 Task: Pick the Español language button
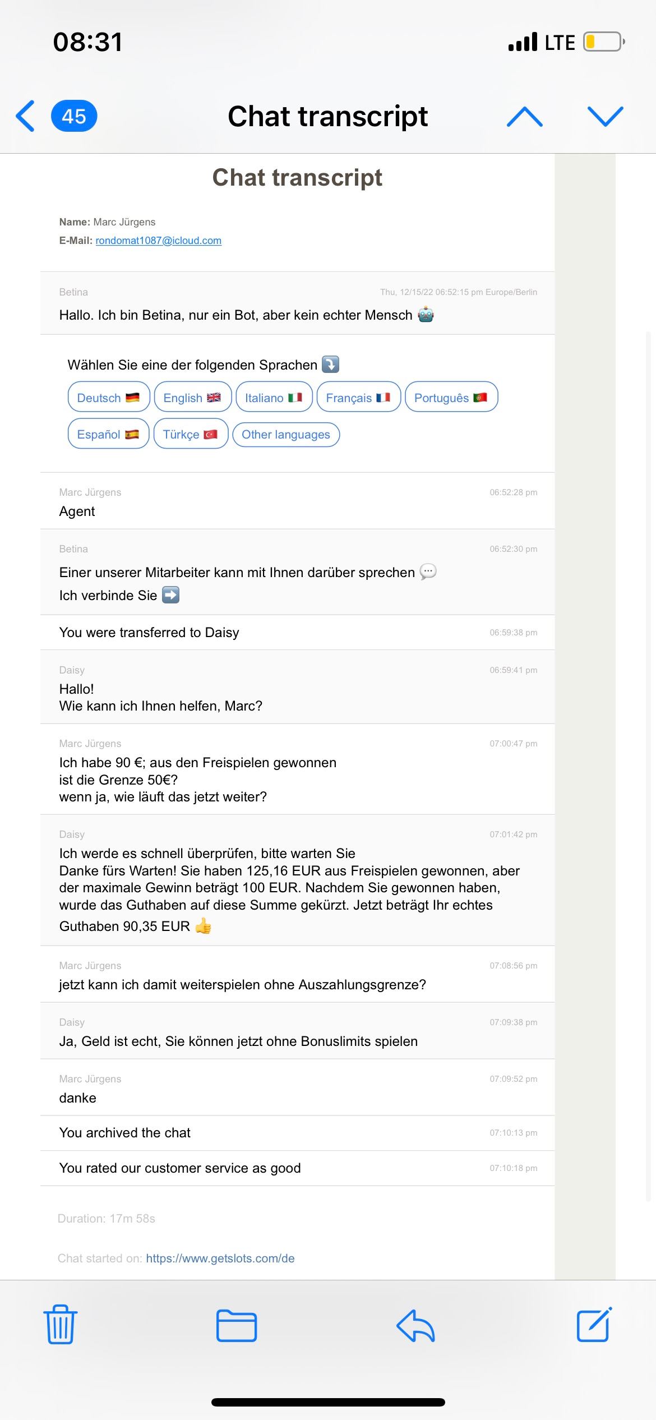[x=108, y=434]
